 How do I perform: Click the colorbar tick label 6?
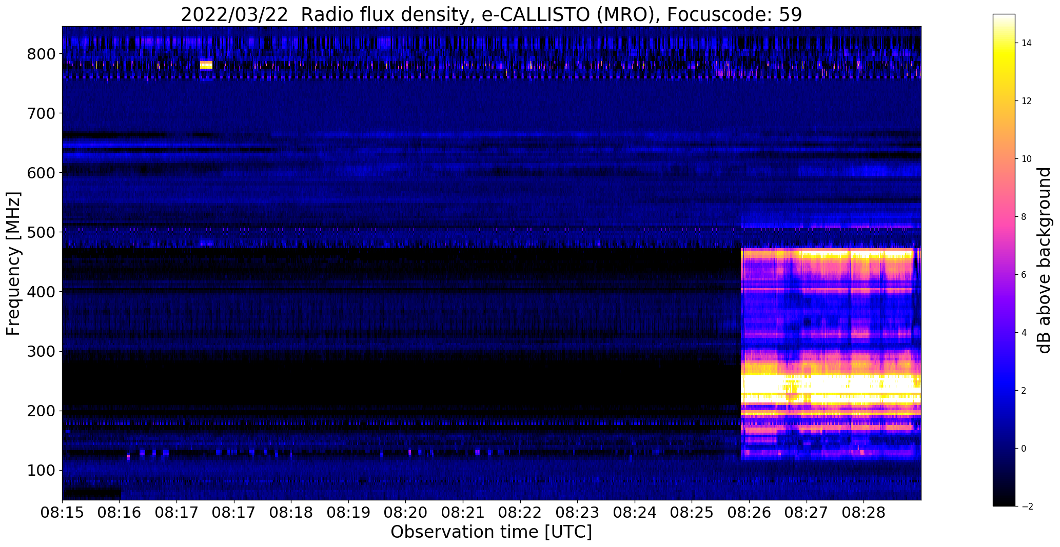(1024, 275)
